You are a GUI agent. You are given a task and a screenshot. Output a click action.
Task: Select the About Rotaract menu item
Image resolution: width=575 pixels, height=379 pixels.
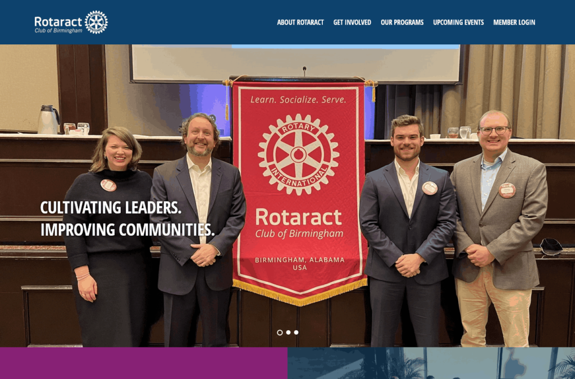pos(300,22)
